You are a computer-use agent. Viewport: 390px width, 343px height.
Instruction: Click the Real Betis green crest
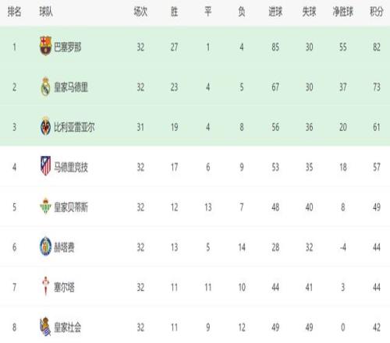point(45,206)
